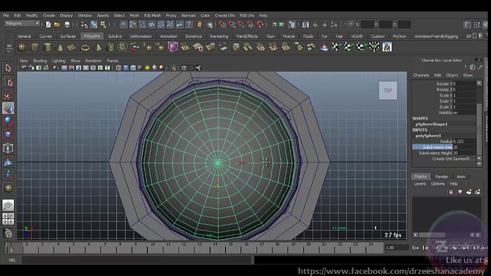Click the first checkered UV mapping shelf icon

336,47
